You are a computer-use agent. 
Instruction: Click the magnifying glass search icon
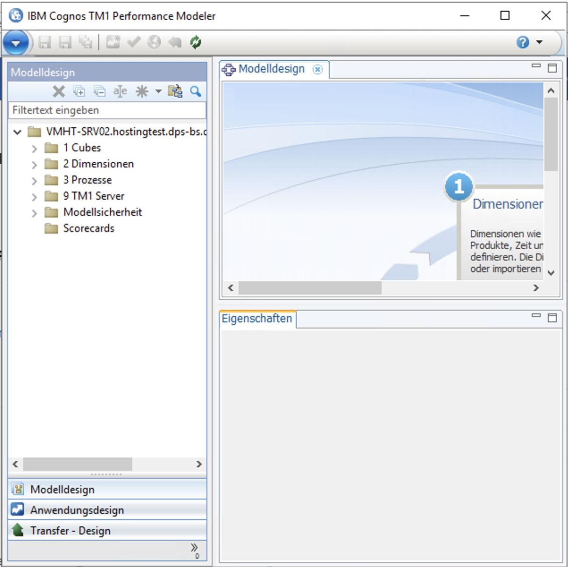pos(196,91)
